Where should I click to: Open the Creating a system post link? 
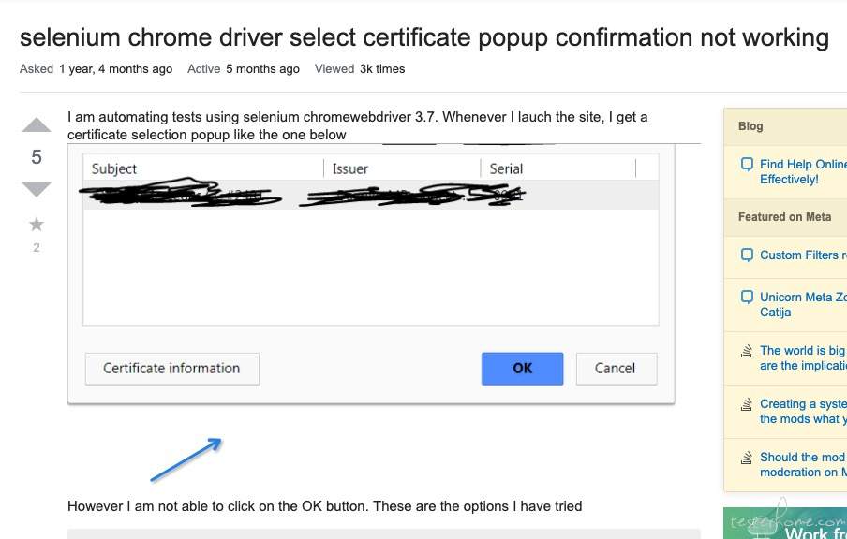point(803,411)
